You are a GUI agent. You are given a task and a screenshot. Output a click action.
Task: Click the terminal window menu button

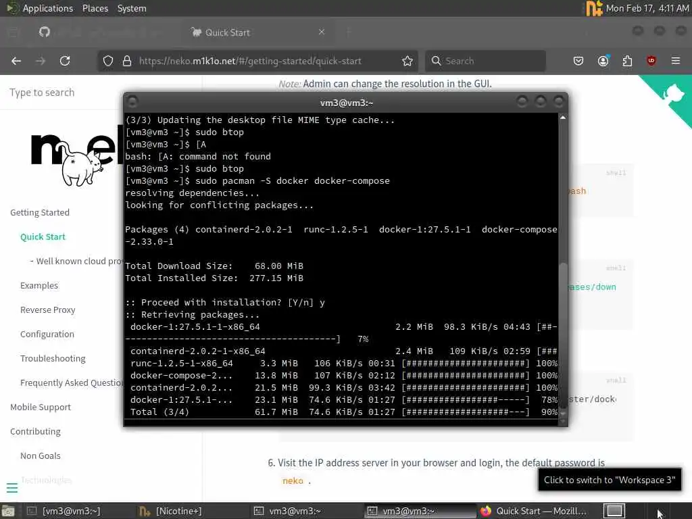[x=132, y=103]
